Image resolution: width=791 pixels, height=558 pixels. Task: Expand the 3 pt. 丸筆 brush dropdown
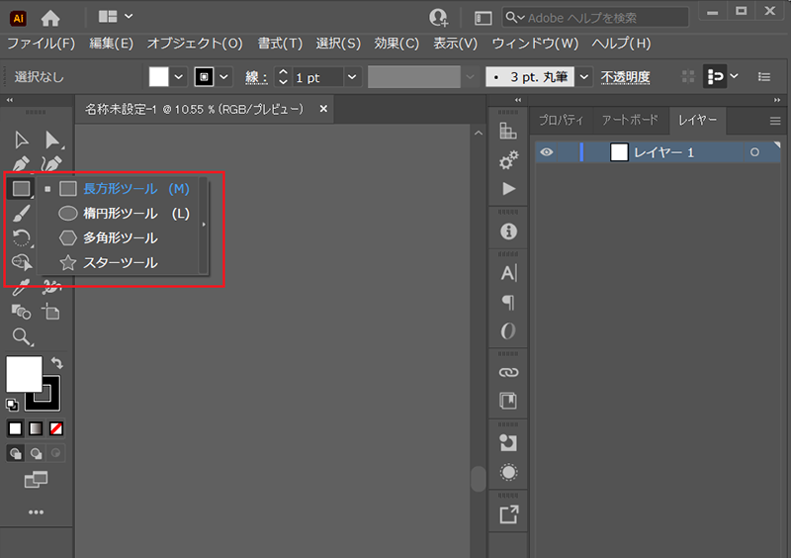click(583, 77)
